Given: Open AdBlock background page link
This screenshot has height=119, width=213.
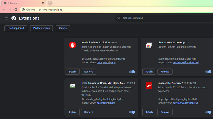Looking at the screenshot, I should coord(106,62).
